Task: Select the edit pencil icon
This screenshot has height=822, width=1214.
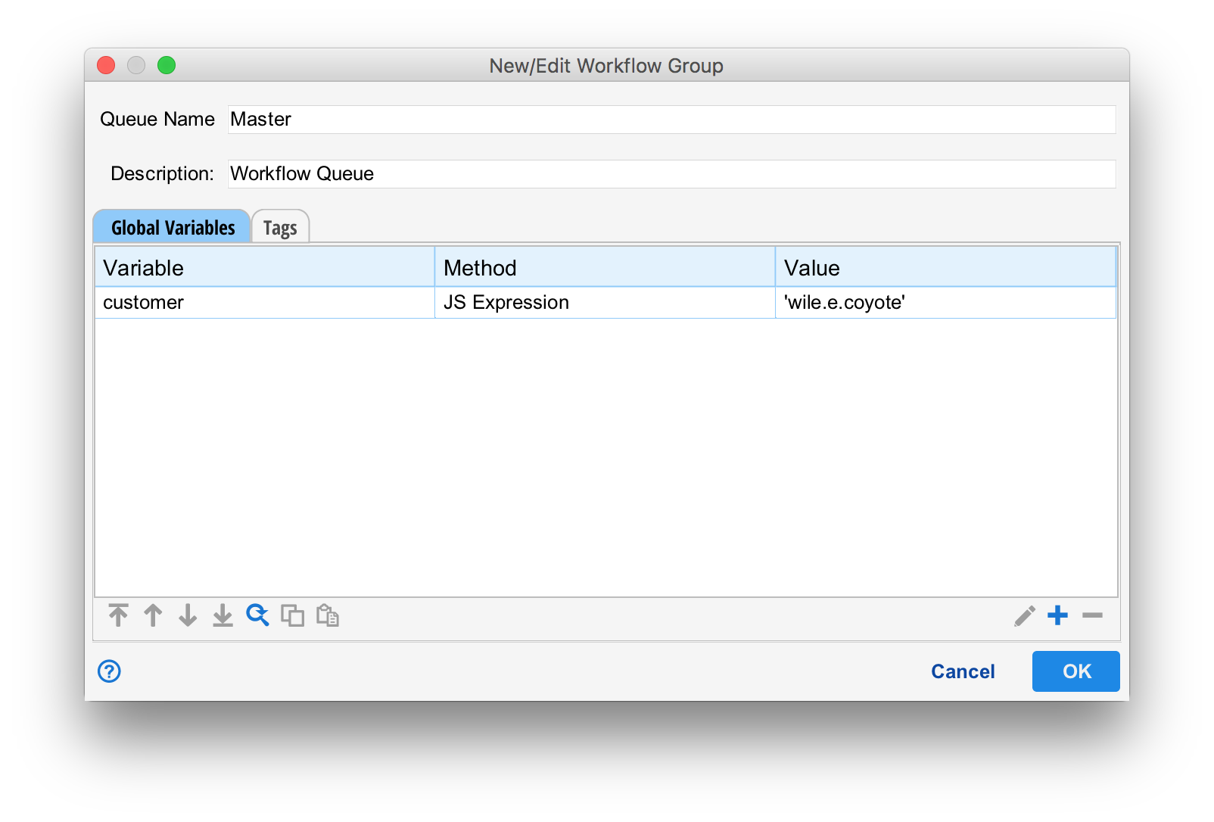Action: pyautogui.click(x=1023, y=615)
